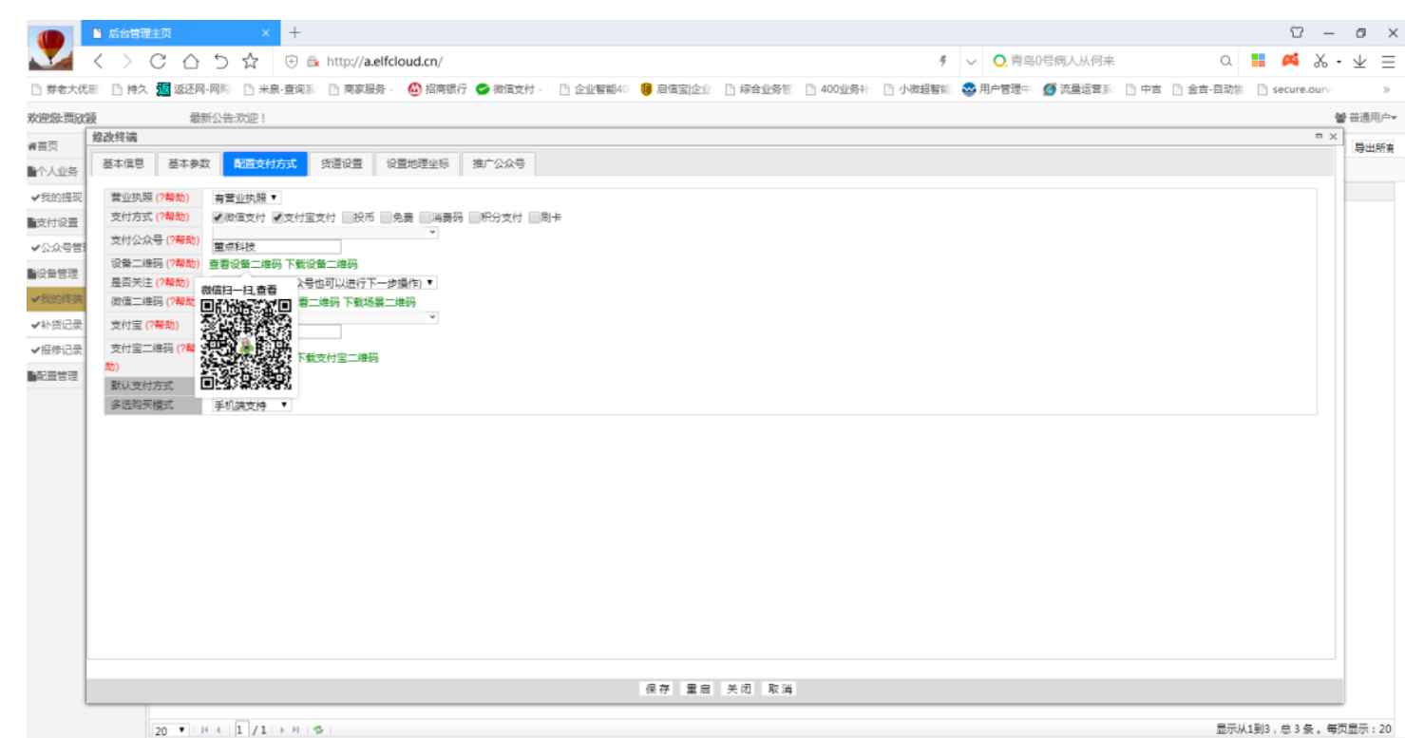Image resolution: width=1405 pixels, height=738 pixels.
Task: Click the refresh icon in the pagination bar
Action: click(319, 729)
